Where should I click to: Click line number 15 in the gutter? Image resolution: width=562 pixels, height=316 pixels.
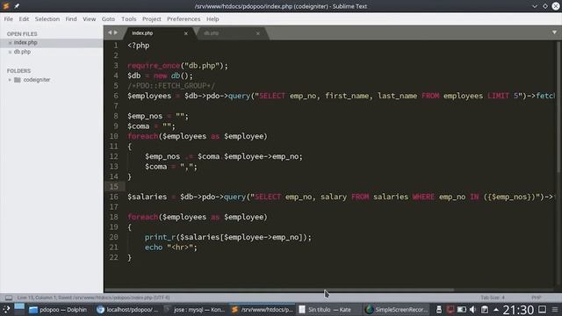point(114,187)
